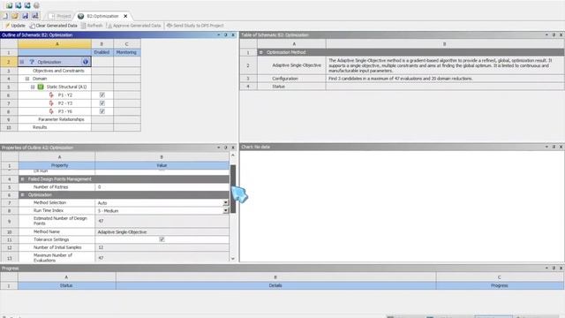Toggle Enabled checkbox for P1 - Y2
The width and height of the screenshot is (565, 318).
coord(102,95)
